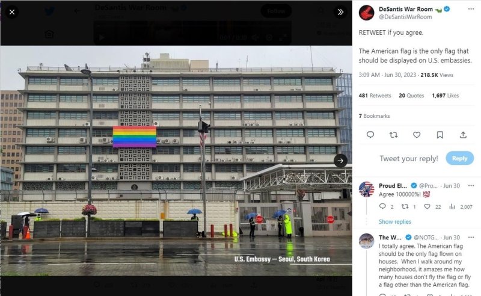Share the tweet with upload icon

pyautogui.click(x=463, y=135)
